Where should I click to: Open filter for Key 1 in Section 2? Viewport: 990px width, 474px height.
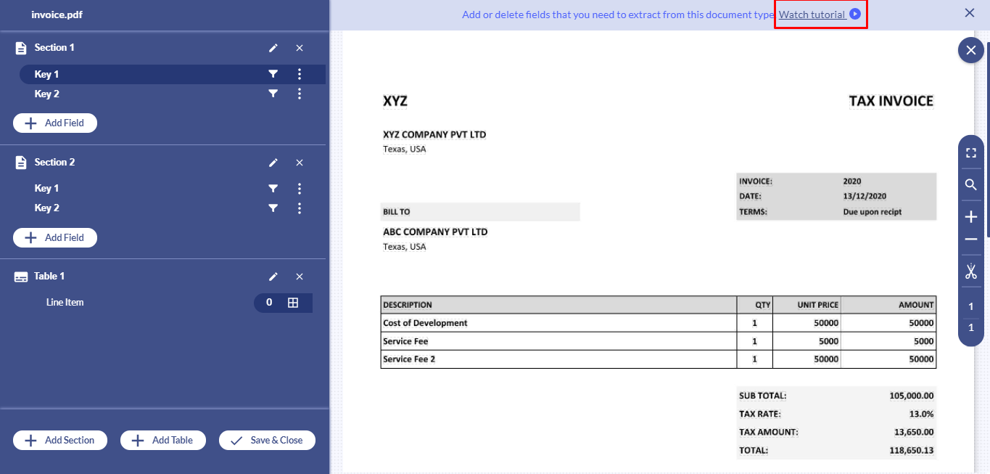click(x=273, y=189)
